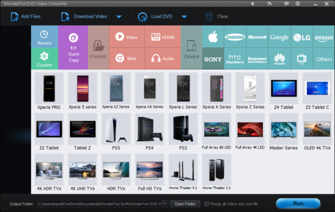
Task: Choose the Full Array 4K LED profile
Action: click(250, 132)
